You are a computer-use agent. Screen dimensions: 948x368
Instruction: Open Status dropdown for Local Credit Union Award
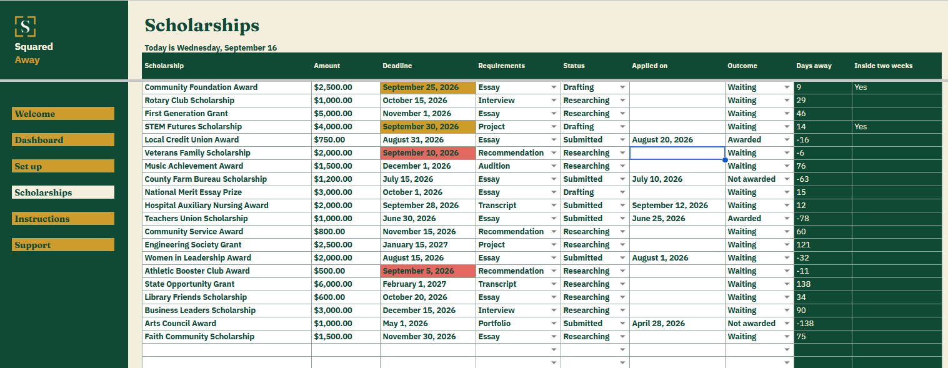622,140
